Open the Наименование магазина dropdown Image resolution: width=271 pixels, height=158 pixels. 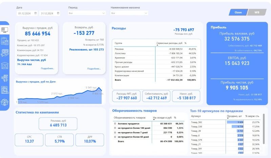(x=129, y=13)
